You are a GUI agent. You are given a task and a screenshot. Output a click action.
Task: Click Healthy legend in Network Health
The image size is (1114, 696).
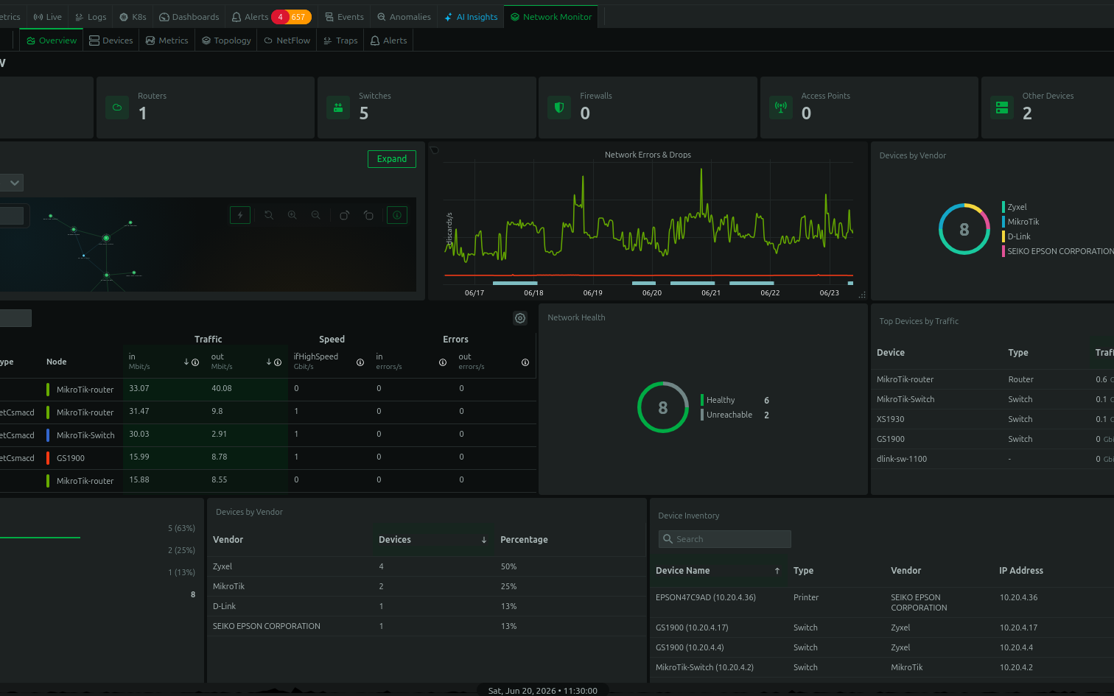[x=721, y=400]
